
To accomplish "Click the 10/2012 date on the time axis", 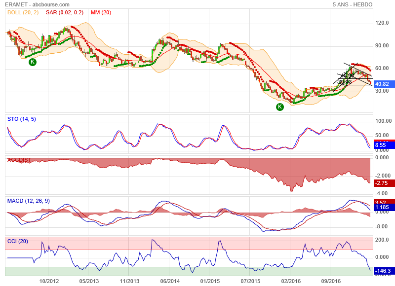I will (x=49, y=281).
